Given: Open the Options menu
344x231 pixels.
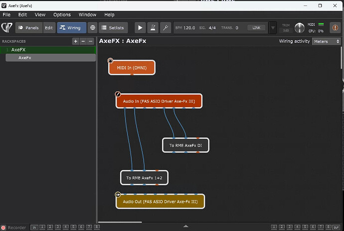Looking at the screenshot, I should click(x=62, y=14).
